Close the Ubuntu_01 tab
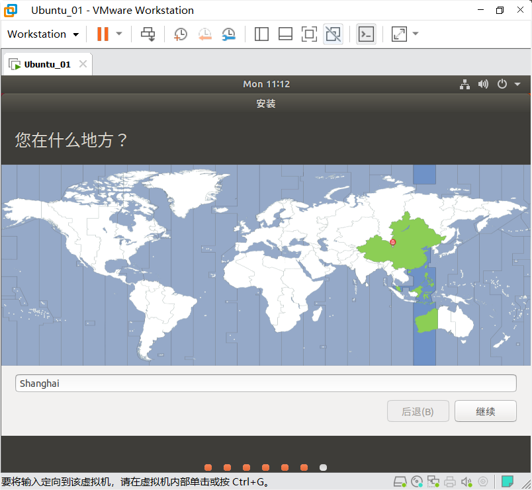This screenshot has width=532, height=490. [83, 63]
